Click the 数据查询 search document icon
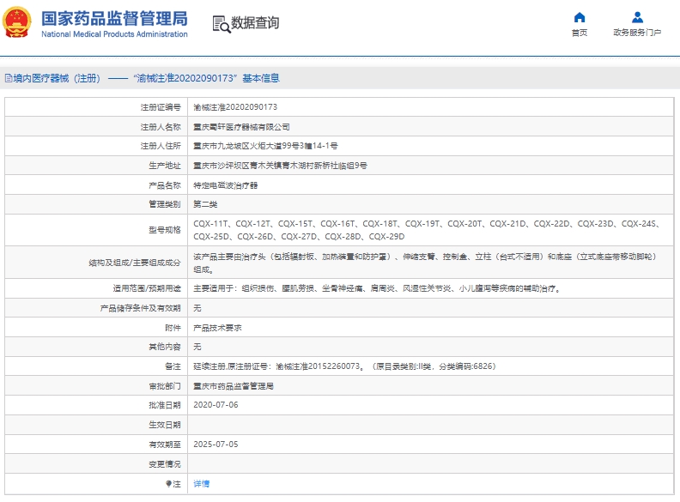This screenshot has width=680, height=502. coord(222,24)
